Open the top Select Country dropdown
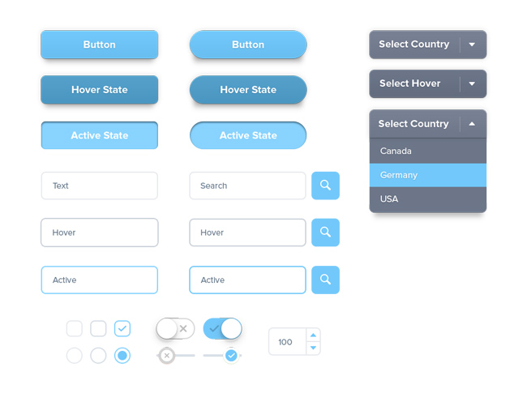Screen dimensions: 527x393 (428, 45)
